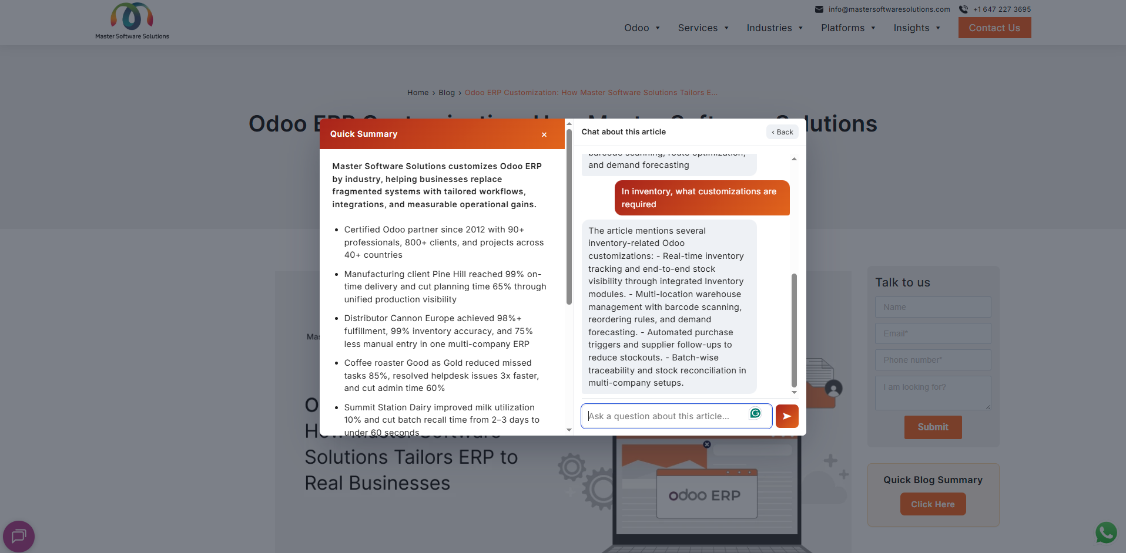Close the Quick Summary popup
Viewport: 1126px width, 553px height.
tap(544, 134)
